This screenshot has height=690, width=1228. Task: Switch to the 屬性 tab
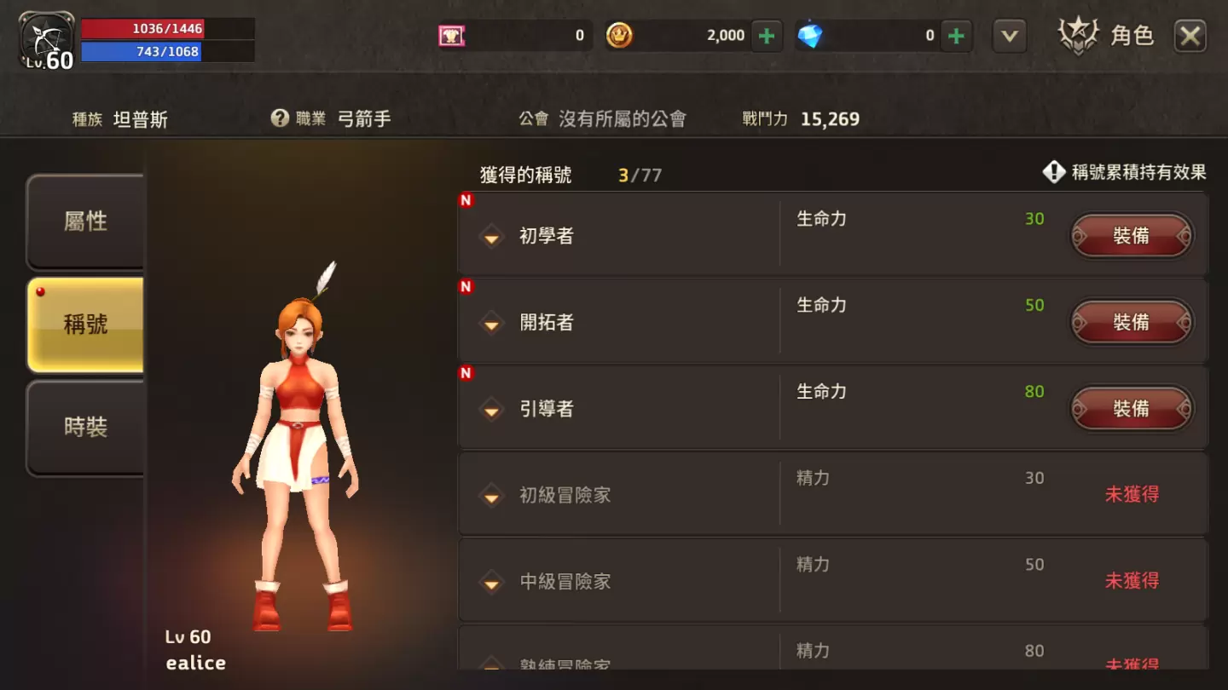click(85, 221)
